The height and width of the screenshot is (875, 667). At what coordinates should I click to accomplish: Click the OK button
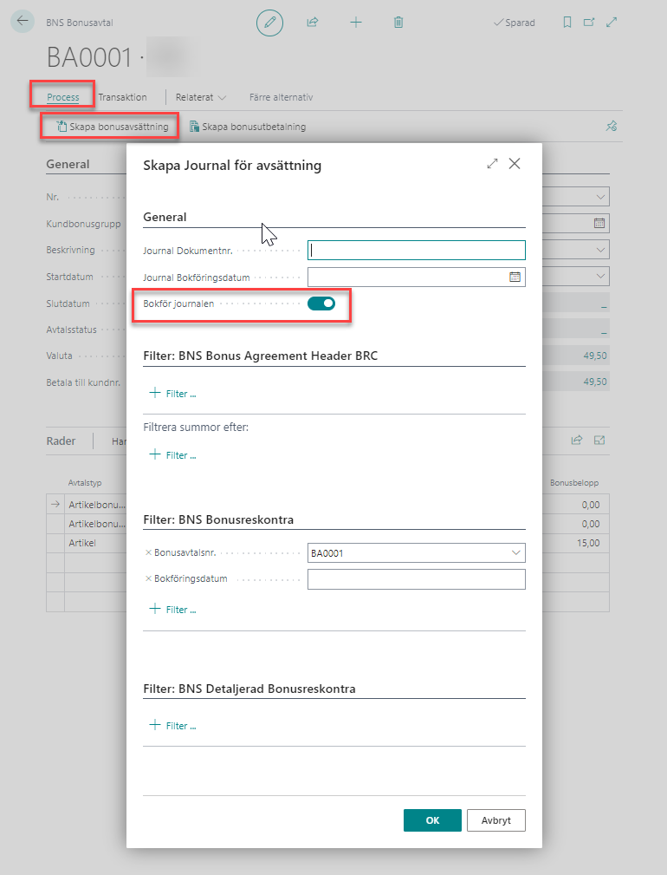[432, 820]
